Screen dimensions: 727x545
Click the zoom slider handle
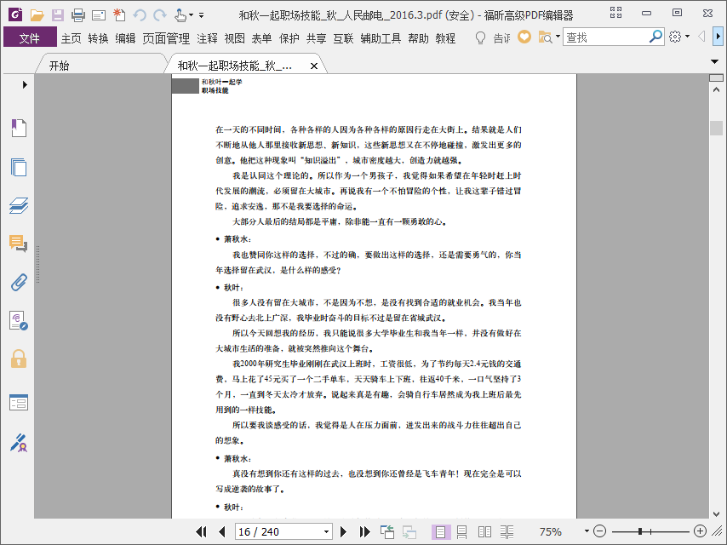tap(640, 531)
